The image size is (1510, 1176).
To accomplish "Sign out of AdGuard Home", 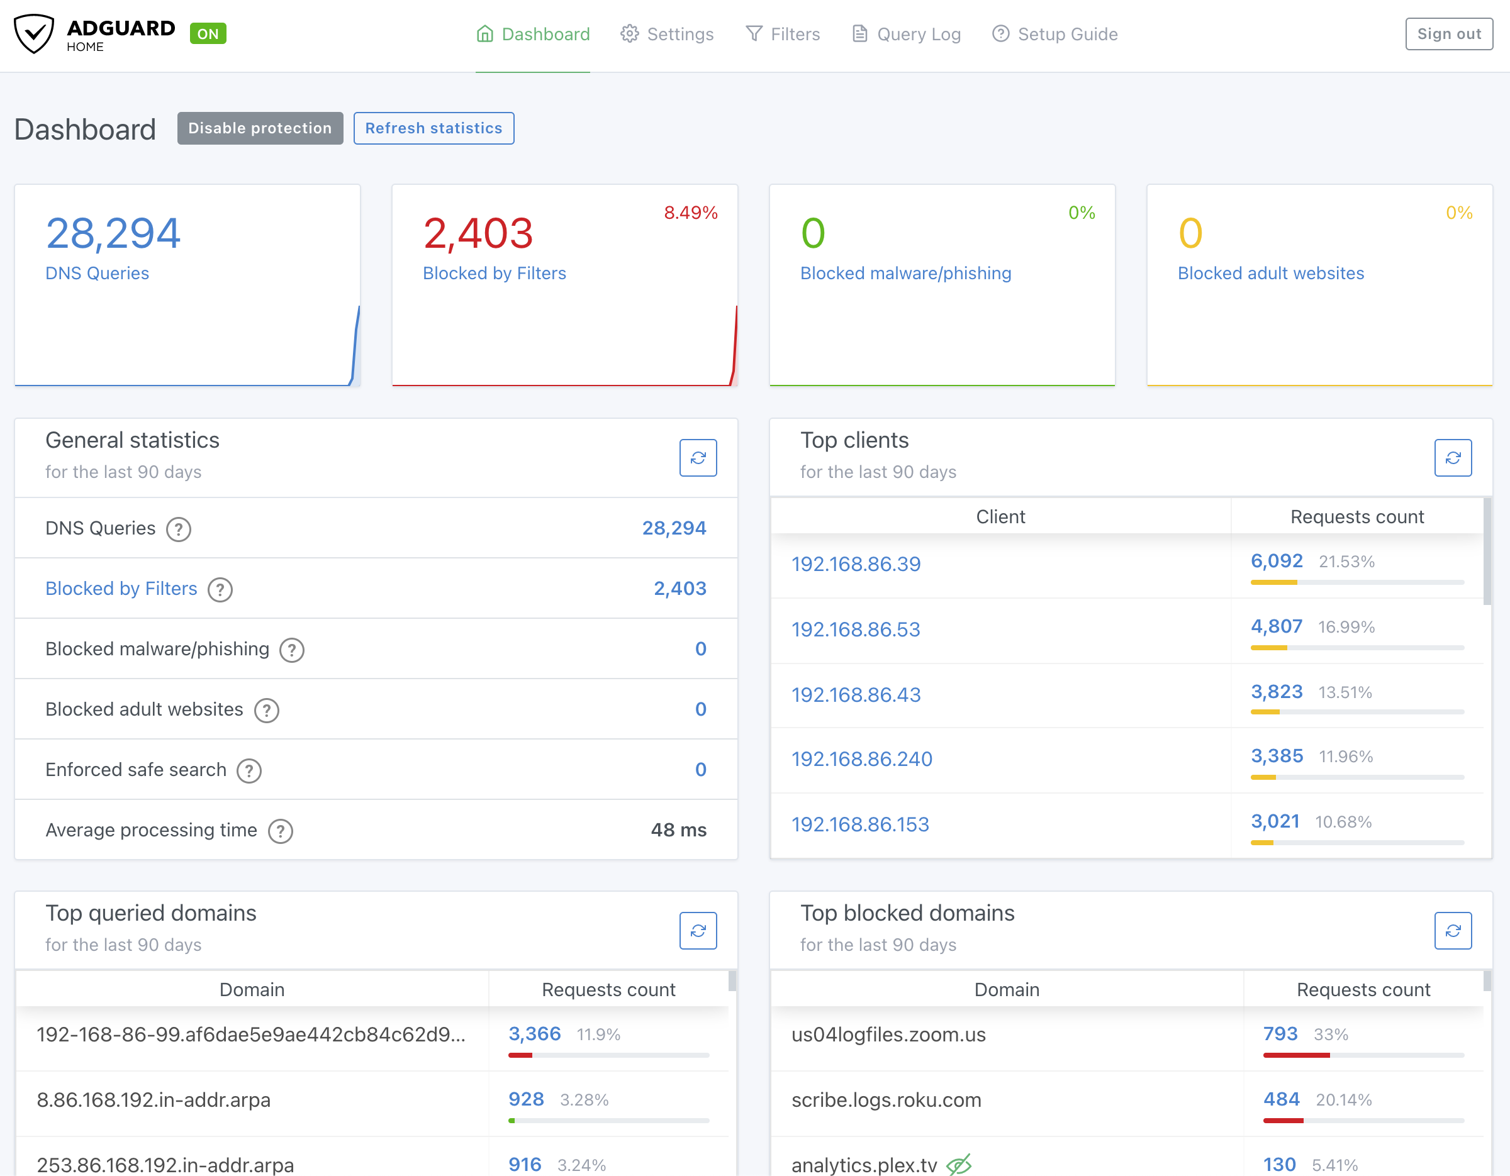I will (1448, 34).
